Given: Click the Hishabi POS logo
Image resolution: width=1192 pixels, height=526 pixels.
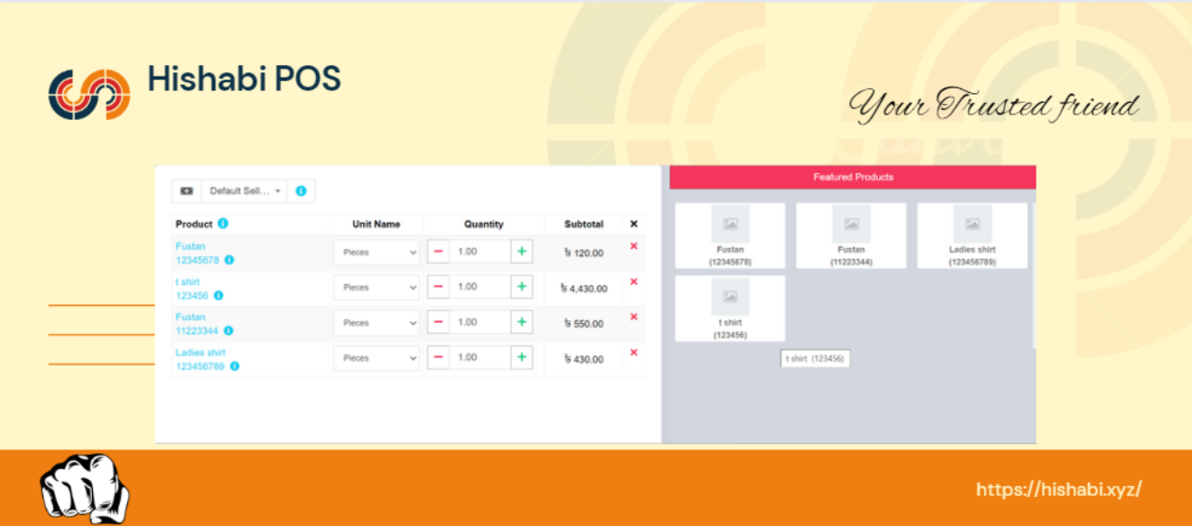Looking at the screenshot, I should [x=89, y=93].
